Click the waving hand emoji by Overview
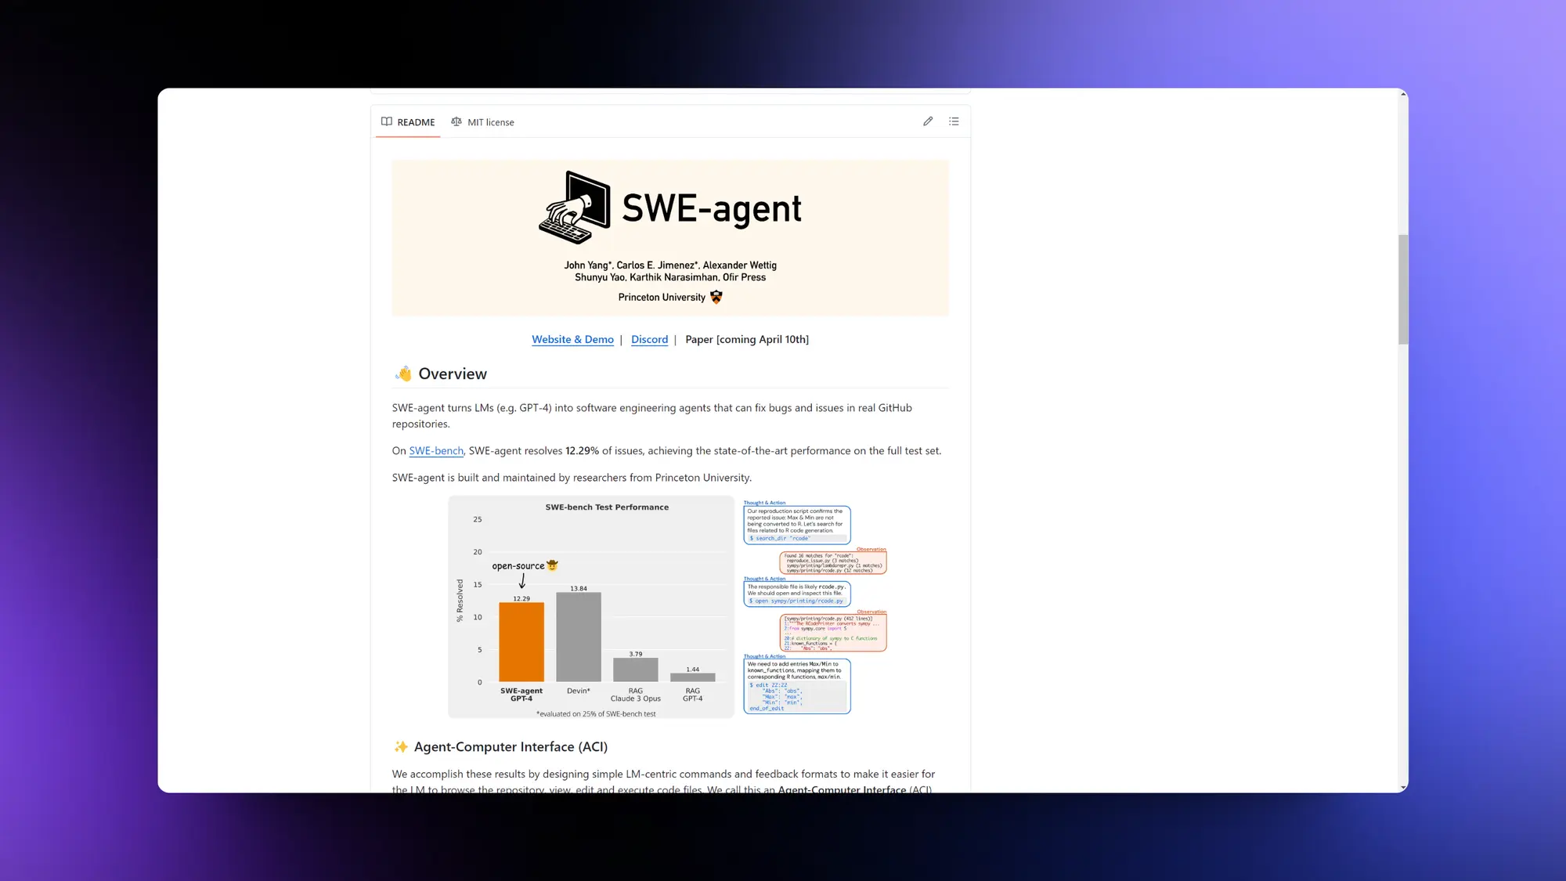The height and width of the screenshot is (881, 1566). tap(403, 374)
